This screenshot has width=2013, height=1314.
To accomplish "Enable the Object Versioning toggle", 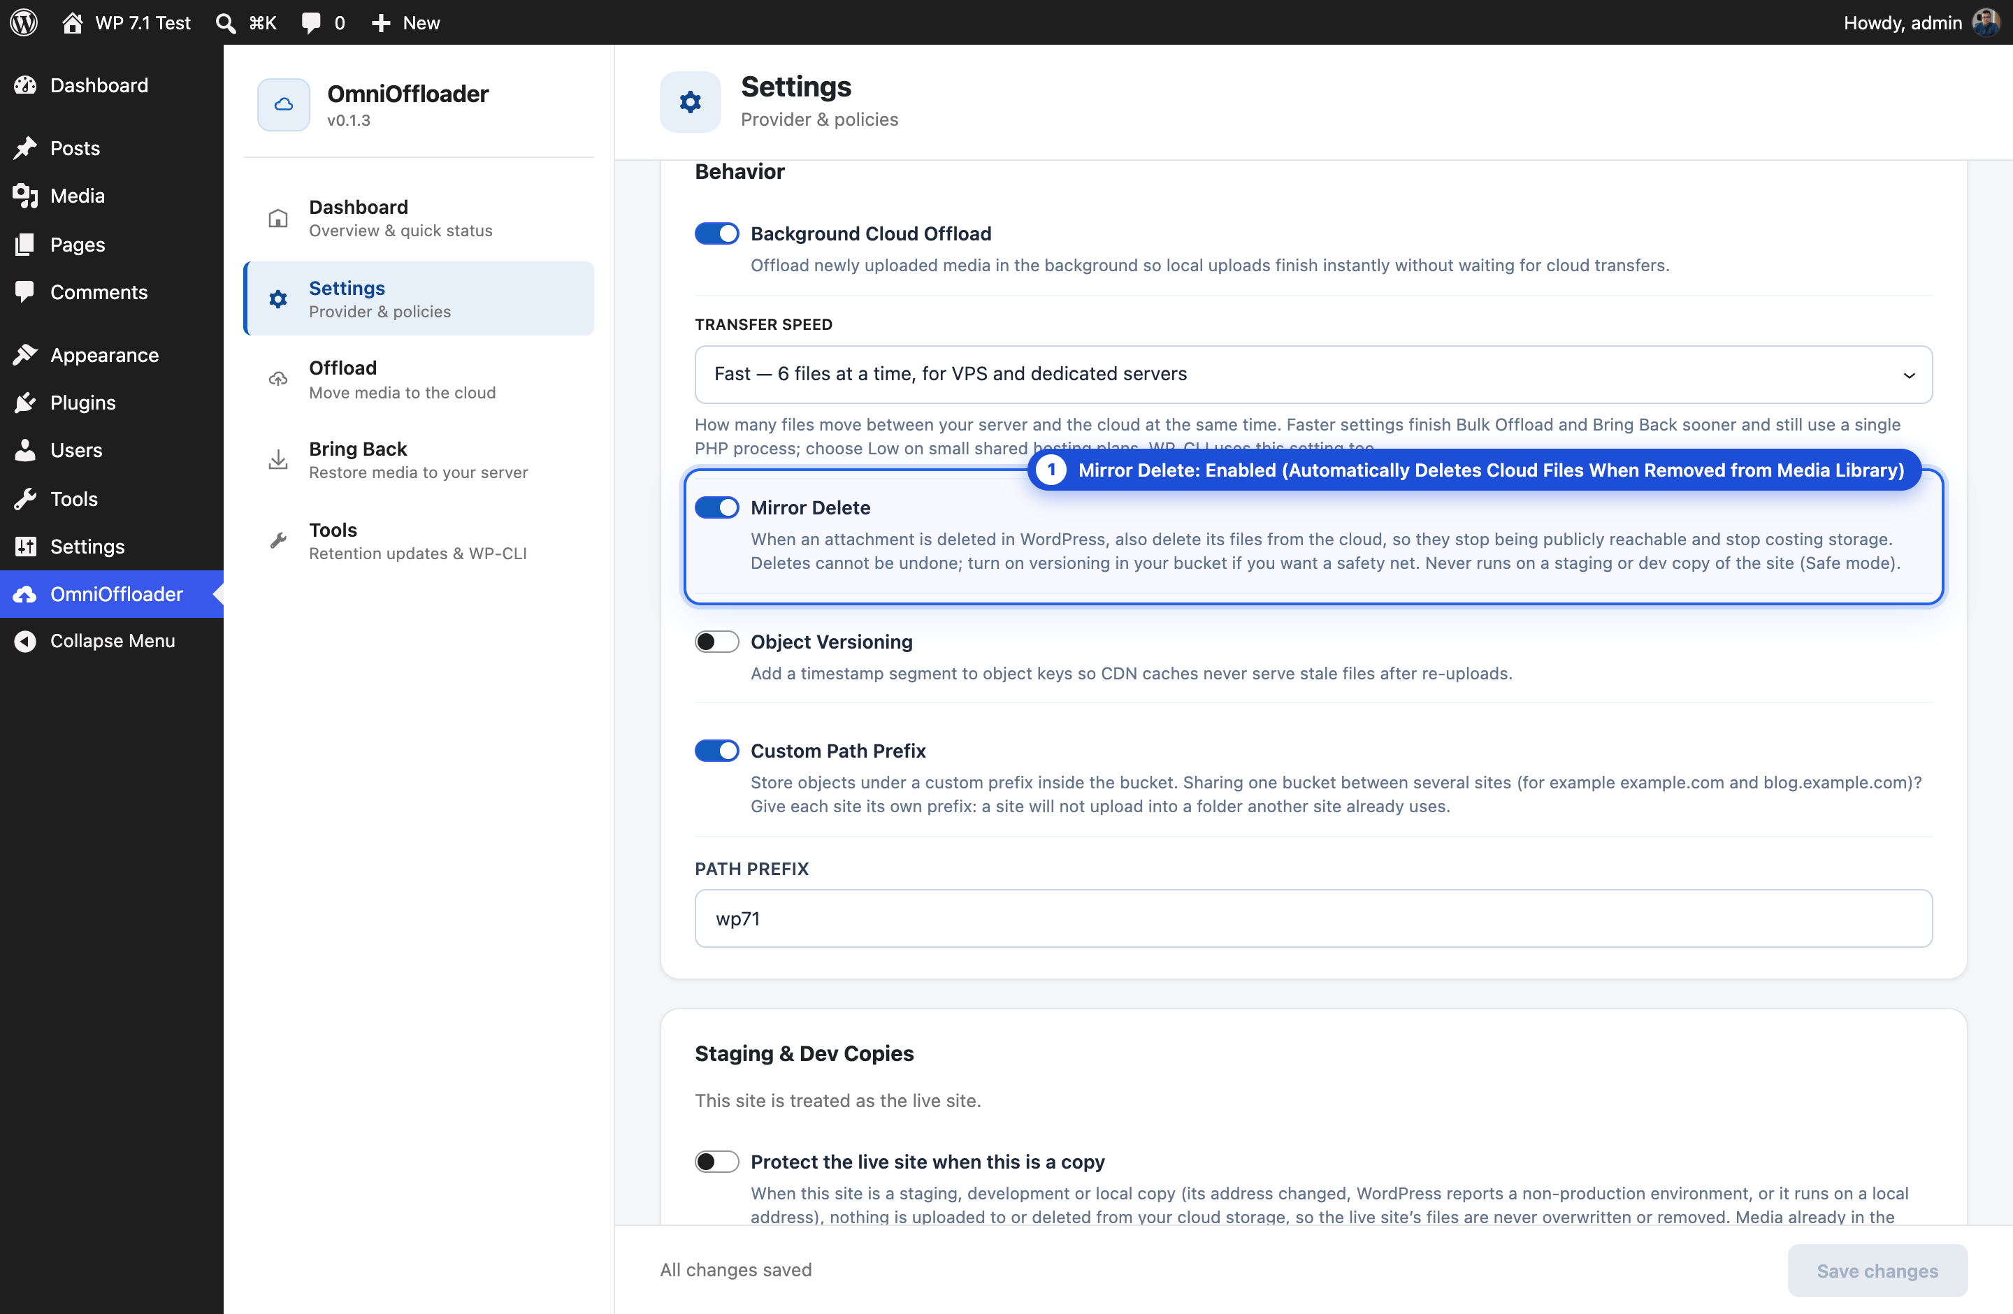I will [x=716, y=642].
